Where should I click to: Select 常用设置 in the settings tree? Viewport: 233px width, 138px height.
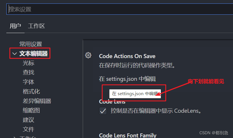[31, 44]
